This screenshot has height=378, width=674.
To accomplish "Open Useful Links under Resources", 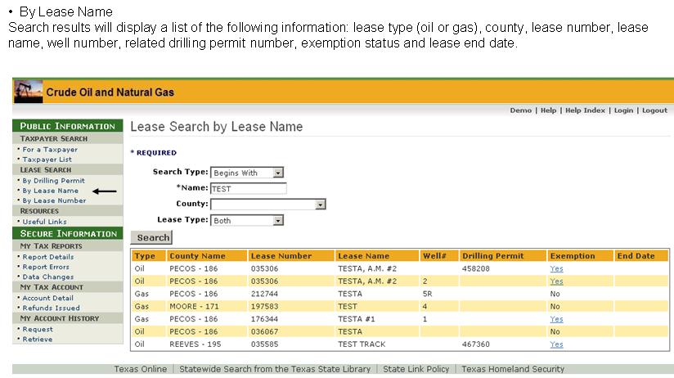I will (45, 222).
